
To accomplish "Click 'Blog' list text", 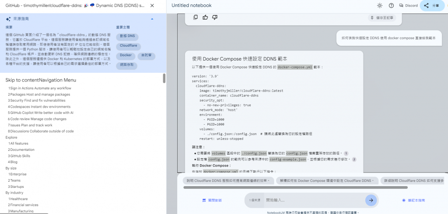I will 13,162.
